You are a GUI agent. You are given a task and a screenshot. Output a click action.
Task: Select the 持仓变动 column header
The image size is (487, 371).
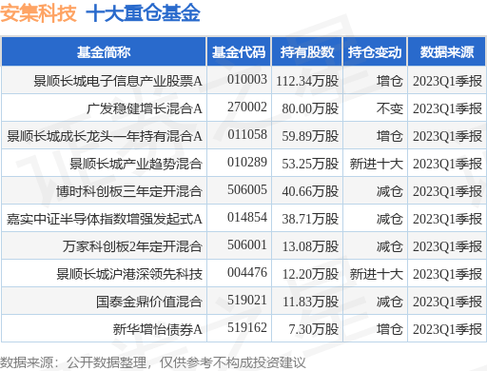point(375,52)
